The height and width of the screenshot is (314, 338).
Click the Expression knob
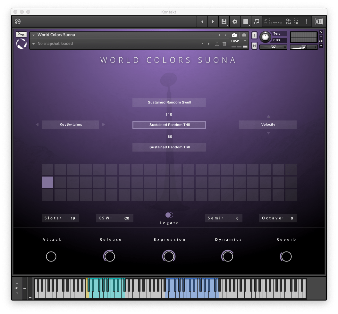pos(169,256)
